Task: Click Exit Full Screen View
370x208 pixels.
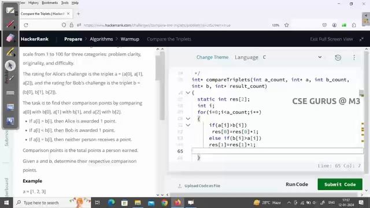Action: point(331,39)
